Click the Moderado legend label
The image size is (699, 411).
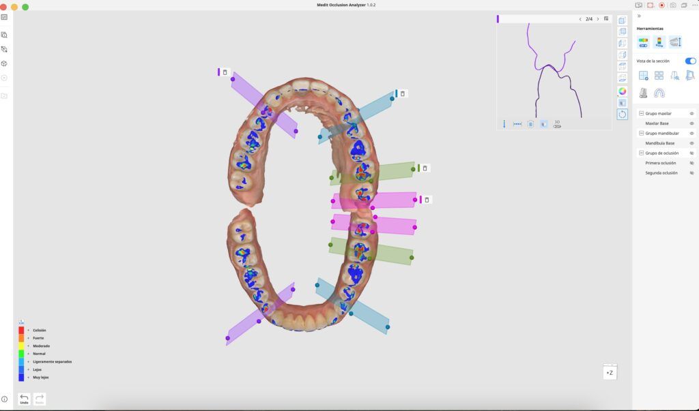coord(42,346)
